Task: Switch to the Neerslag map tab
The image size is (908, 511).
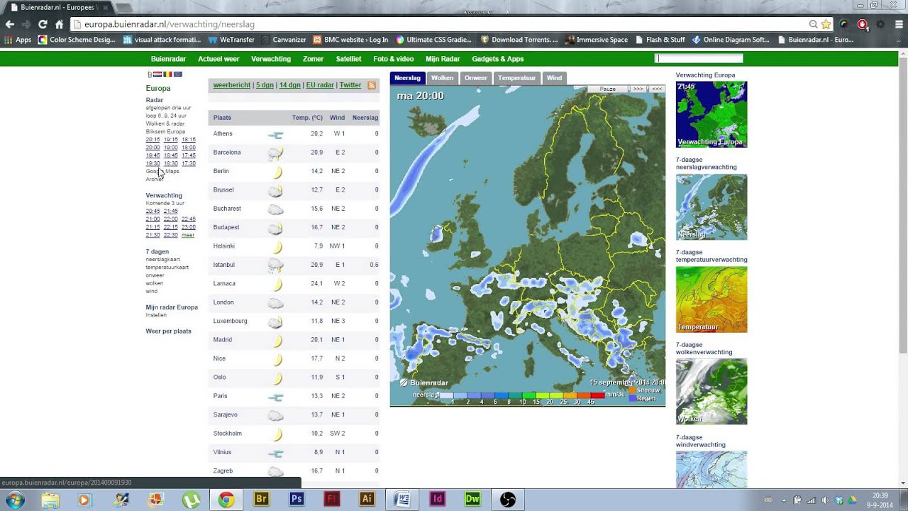Action: [x=407, y=78]
